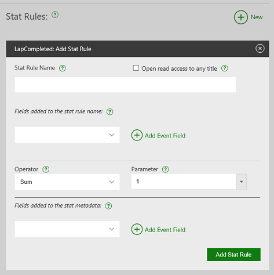274x275 pixels.
Task: Show help for Operator
Action: pos(46,169)
